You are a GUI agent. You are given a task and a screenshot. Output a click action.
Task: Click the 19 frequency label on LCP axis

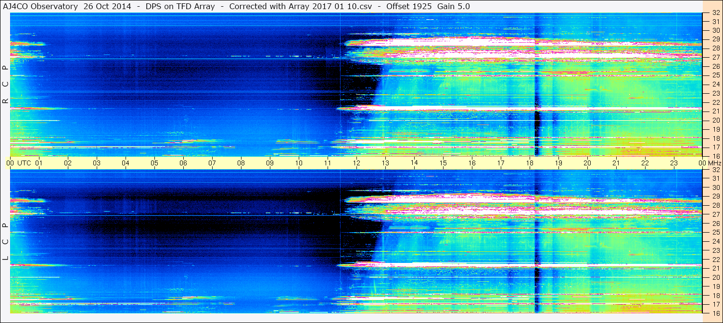(715, 286)
